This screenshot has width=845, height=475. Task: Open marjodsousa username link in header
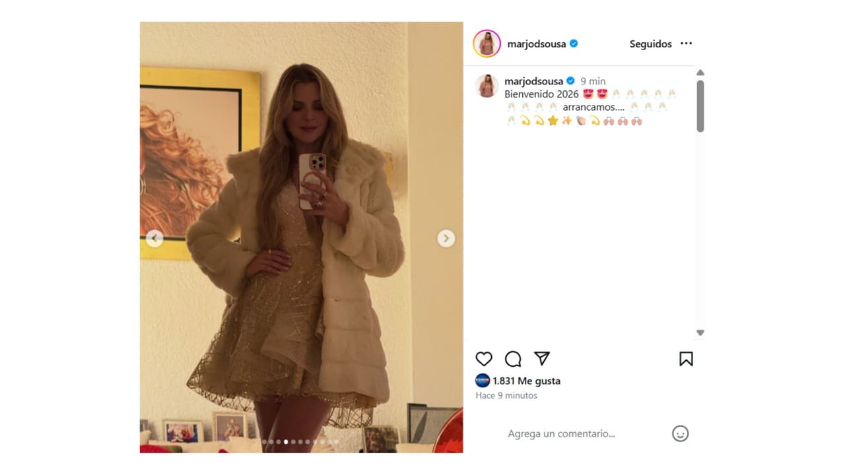[537, 44]
